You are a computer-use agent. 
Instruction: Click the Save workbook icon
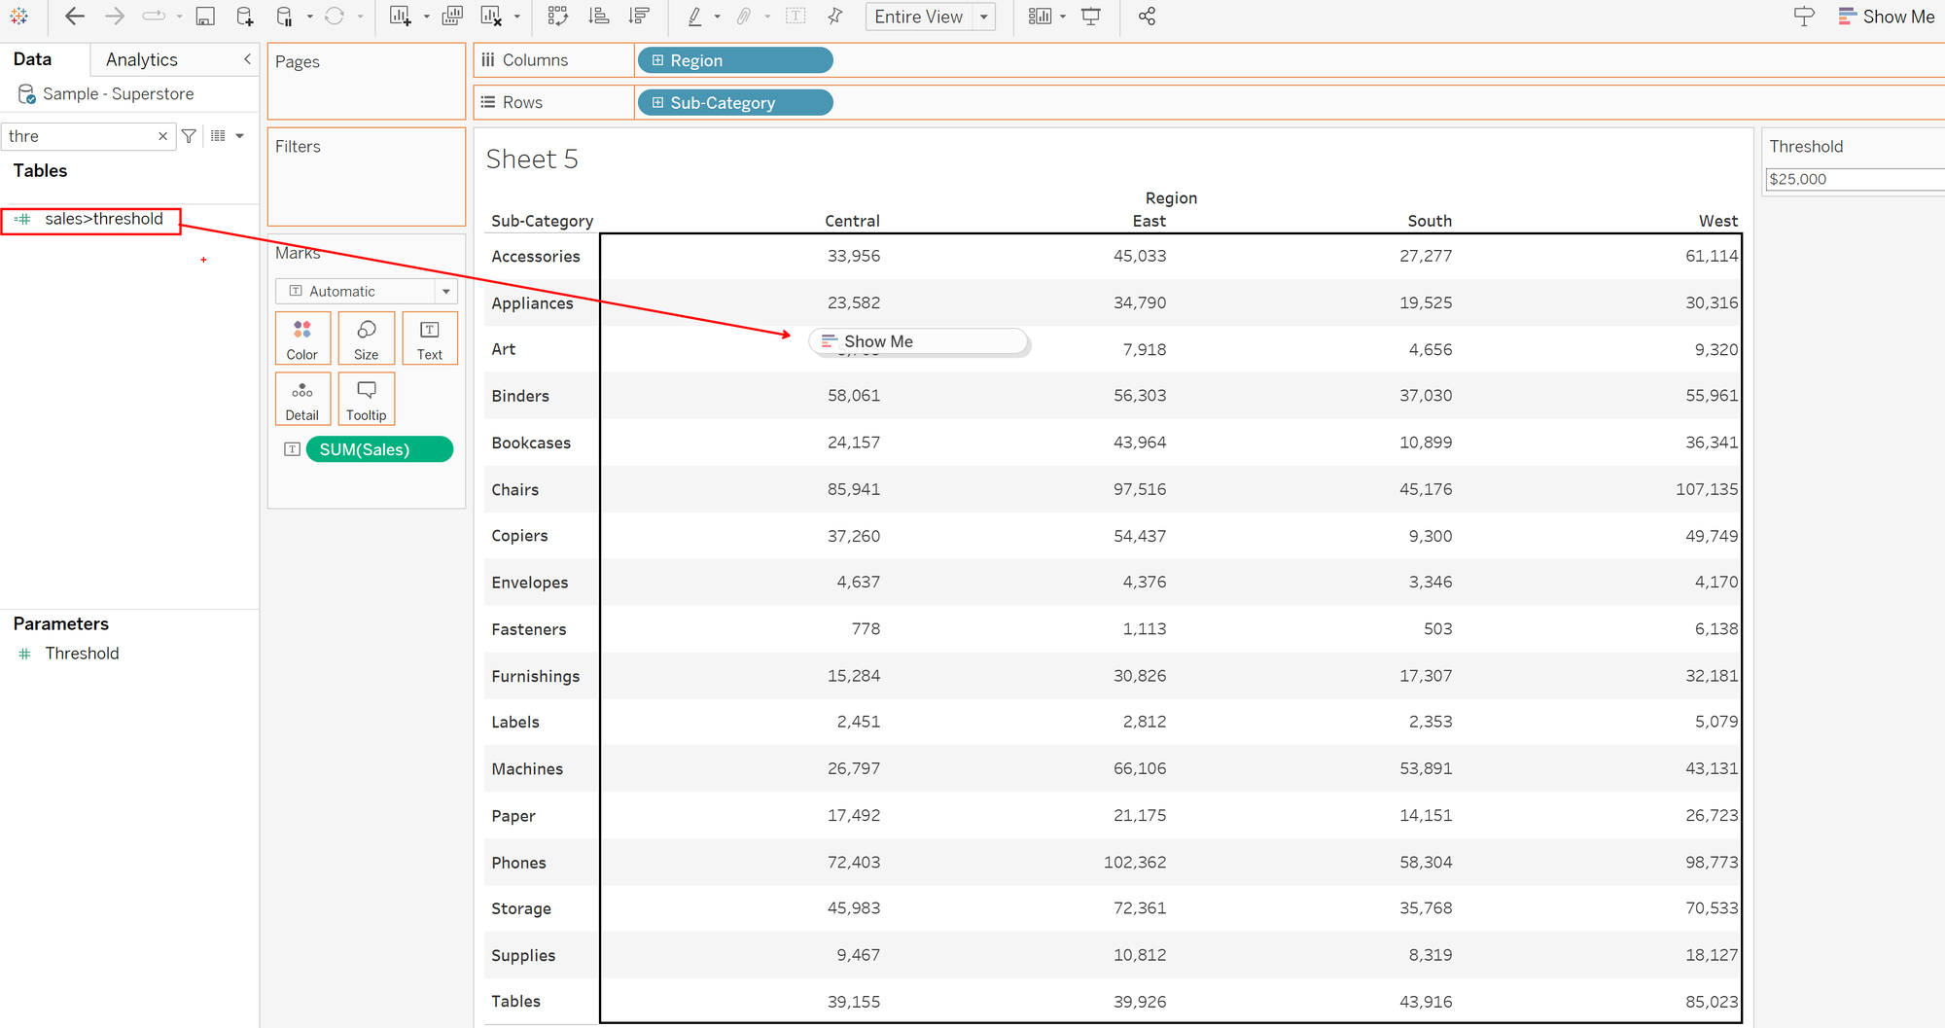tap(205, 17)
